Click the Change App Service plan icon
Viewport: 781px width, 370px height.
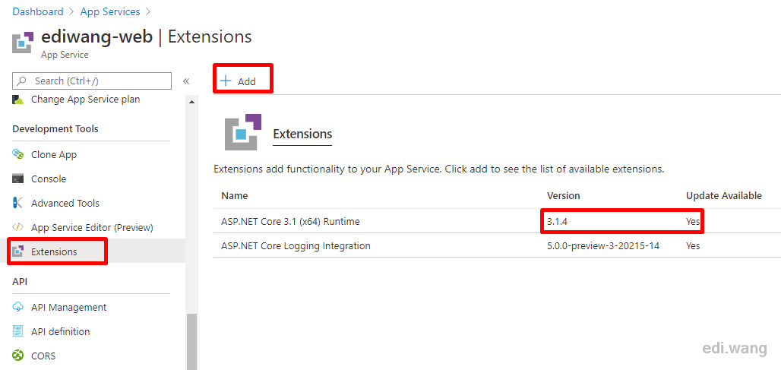tap(18, 99)
